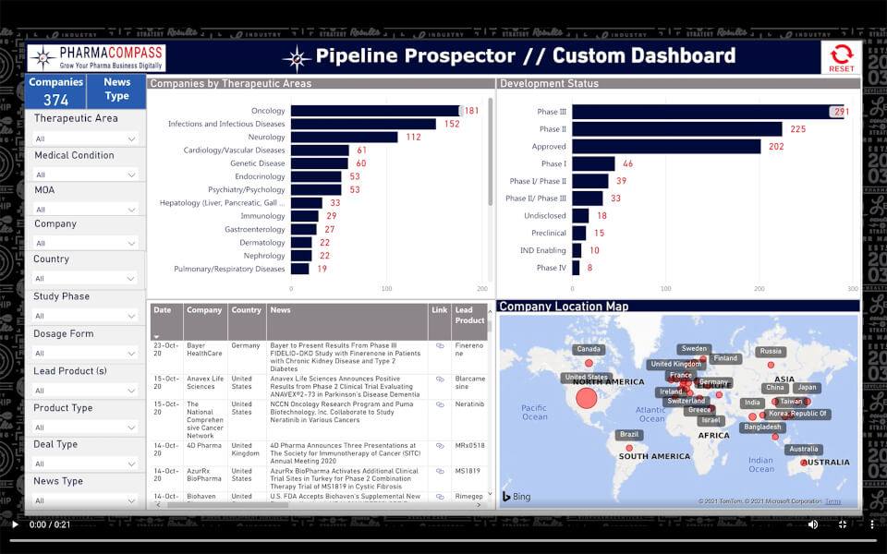
Task: Click compass star icon beside dashboard title
Action: 297,58
